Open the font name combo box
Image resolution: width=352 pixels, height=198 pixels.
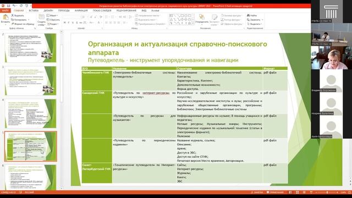[71, 17]
